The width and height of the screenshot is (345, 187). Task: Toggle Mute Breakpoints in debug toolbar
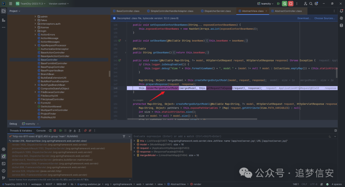tap(89, 130)
